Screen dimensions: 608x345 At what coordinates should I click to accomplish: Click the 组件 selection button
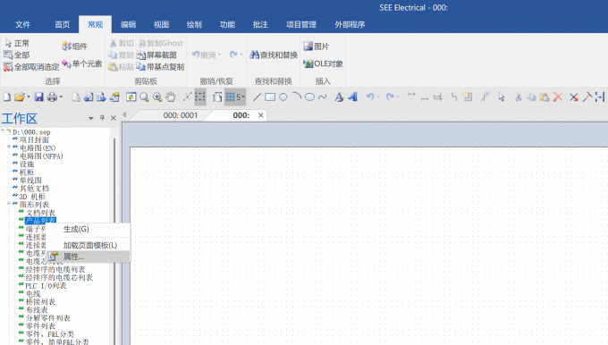[x=75, y=46]
